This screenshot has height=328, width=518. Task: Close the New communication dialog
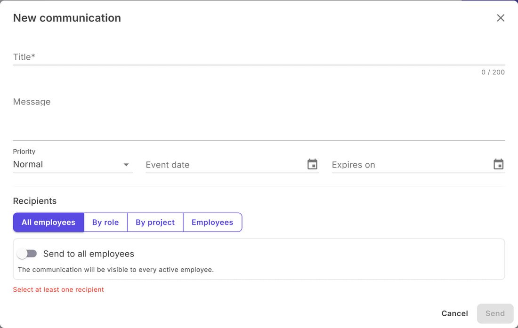pos(501,18)
